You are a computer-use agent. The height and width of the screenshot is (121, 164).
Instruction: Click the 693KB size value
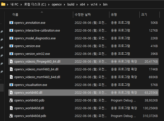point(153,77)
